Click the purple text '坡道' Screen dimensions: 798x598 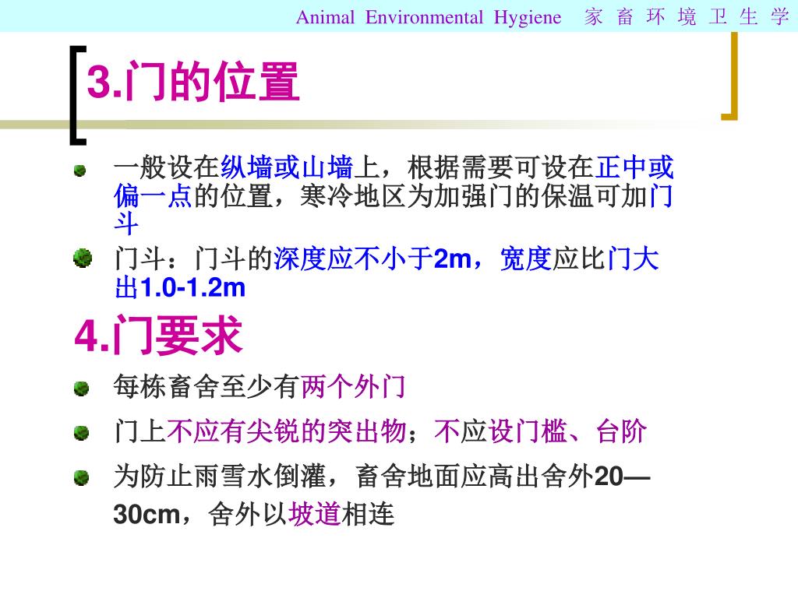tap(315, 514)
